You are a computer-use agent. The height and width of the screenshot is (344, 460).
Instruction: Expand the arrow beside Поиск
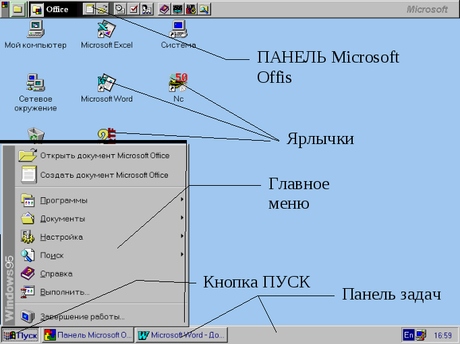click(x=182, y=254)
